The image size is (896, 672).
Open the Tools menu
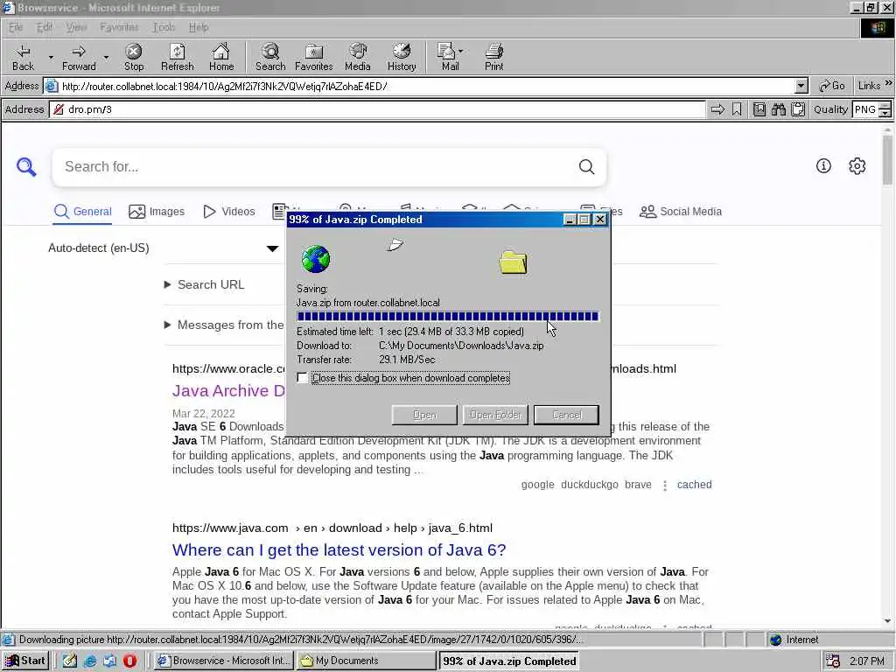pyautogui.click(x=164, y=27)
